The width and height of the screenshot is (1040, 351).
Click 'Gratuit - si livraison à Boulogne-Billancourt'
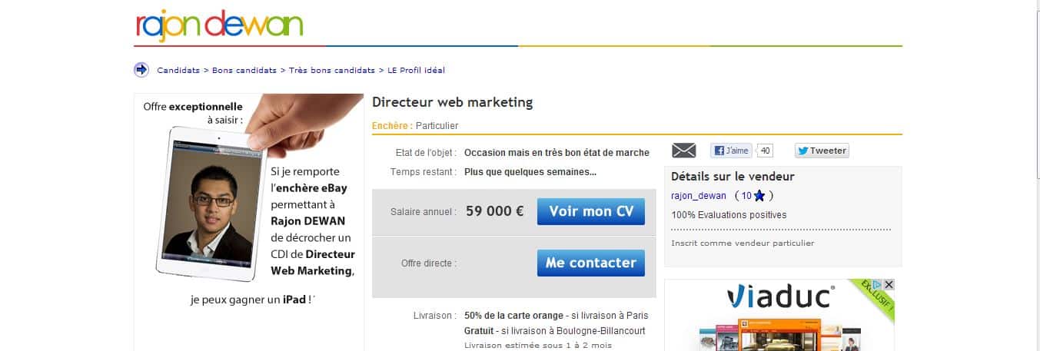pos(555,331)
